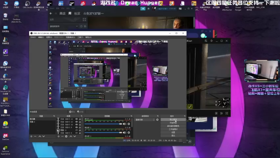Viewport: 280px width, 158px height.
Task: Open settings gear for second mixer channel
Action: click(x=129, y=133)
